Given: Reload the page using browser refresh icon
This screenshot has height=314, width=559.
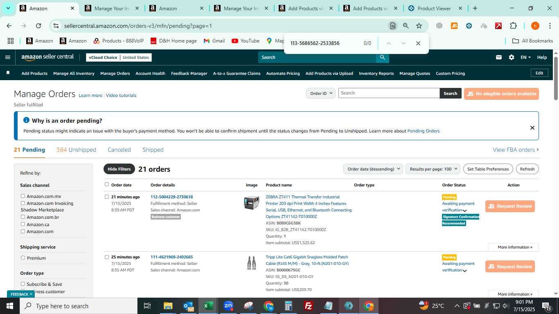Looking at the screenshot, I should 38,26.
